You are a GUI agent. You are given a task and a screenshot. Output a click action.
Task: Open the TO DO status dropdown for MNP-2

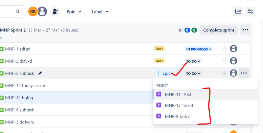(x=193, y=61)
